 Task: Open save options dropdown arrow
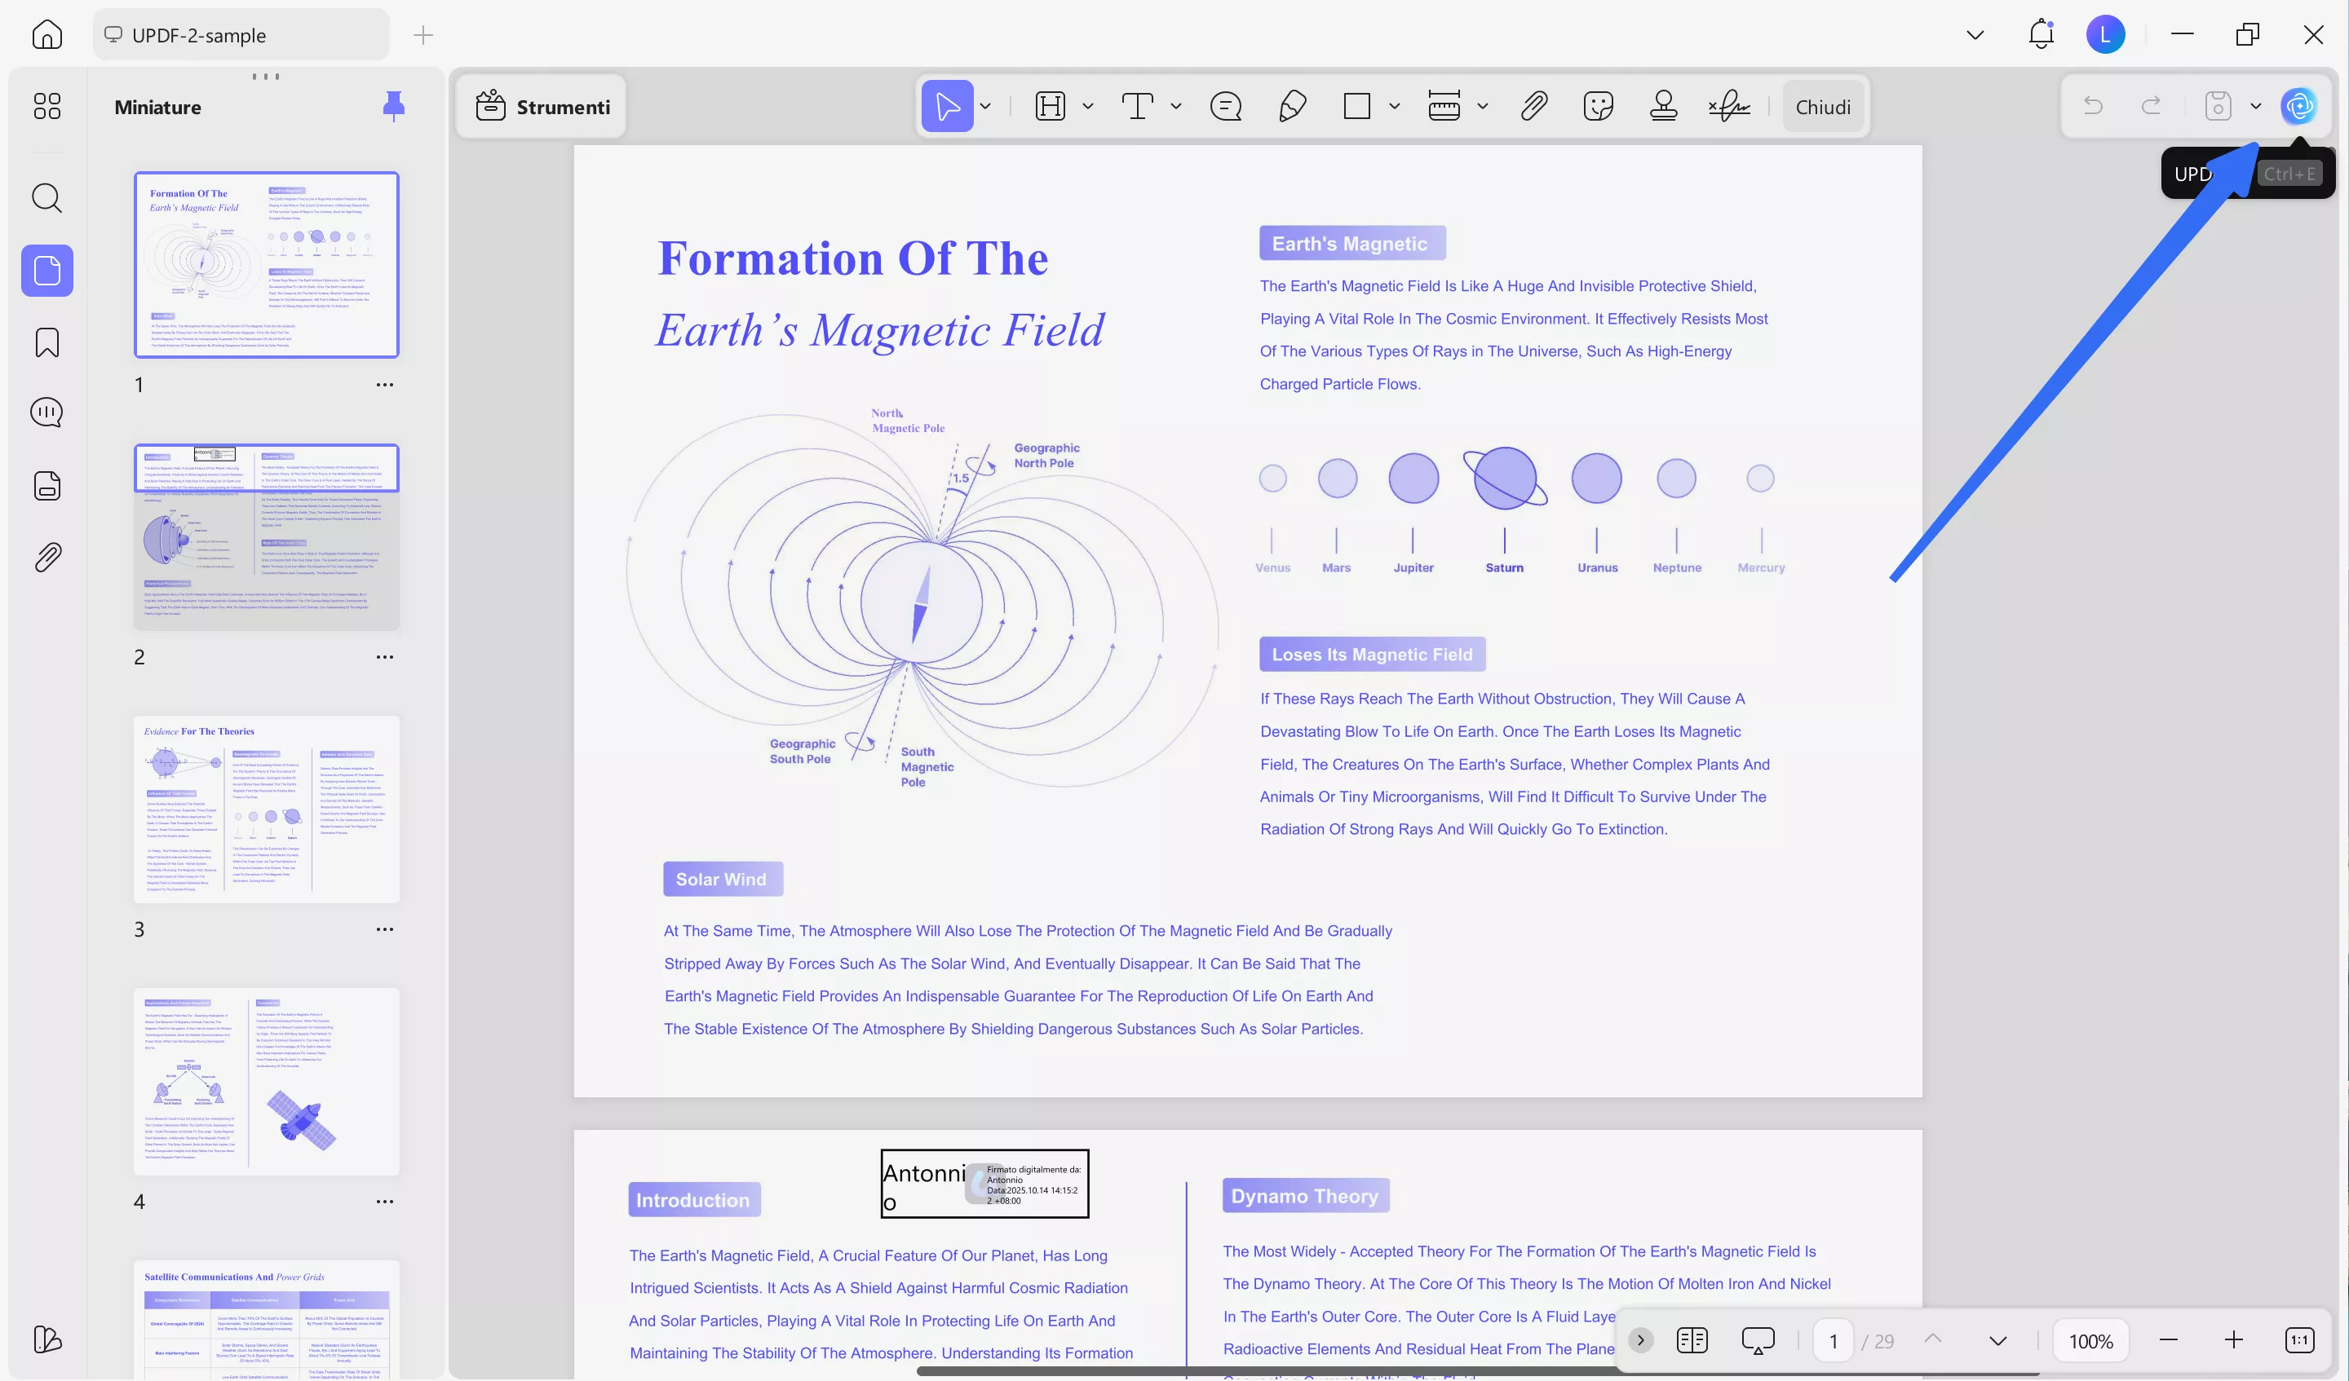click(x=2256, y=106)
